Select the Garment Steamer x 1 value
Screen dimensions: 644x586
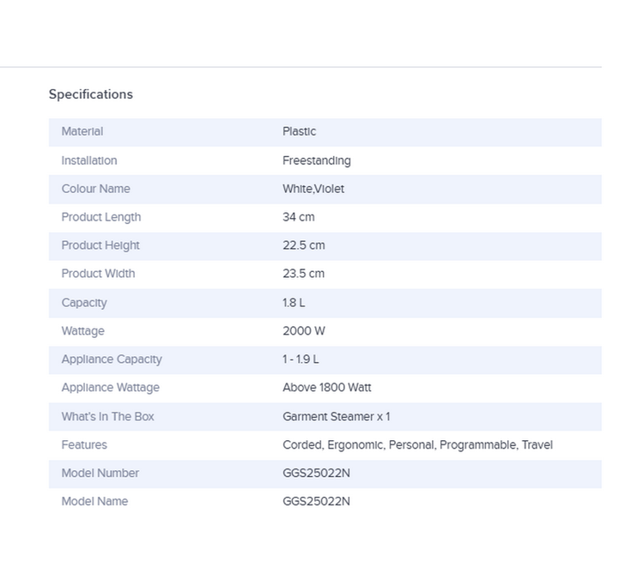tap(336, 417)
